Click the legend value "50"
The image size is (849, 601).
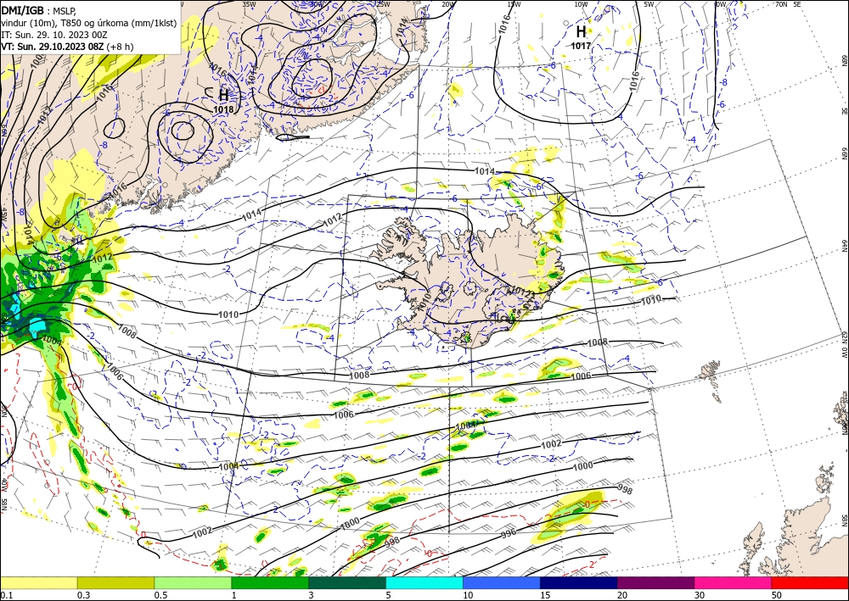click(777, 595)
